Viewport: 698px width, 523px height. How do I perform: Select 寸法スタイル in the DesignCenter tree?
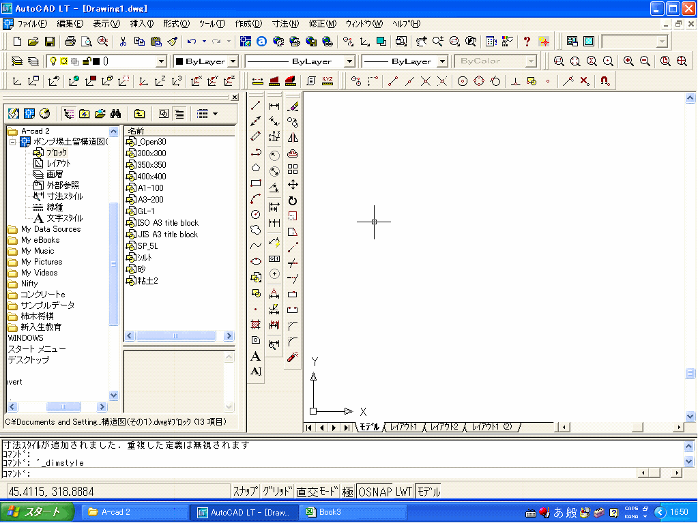65,196
